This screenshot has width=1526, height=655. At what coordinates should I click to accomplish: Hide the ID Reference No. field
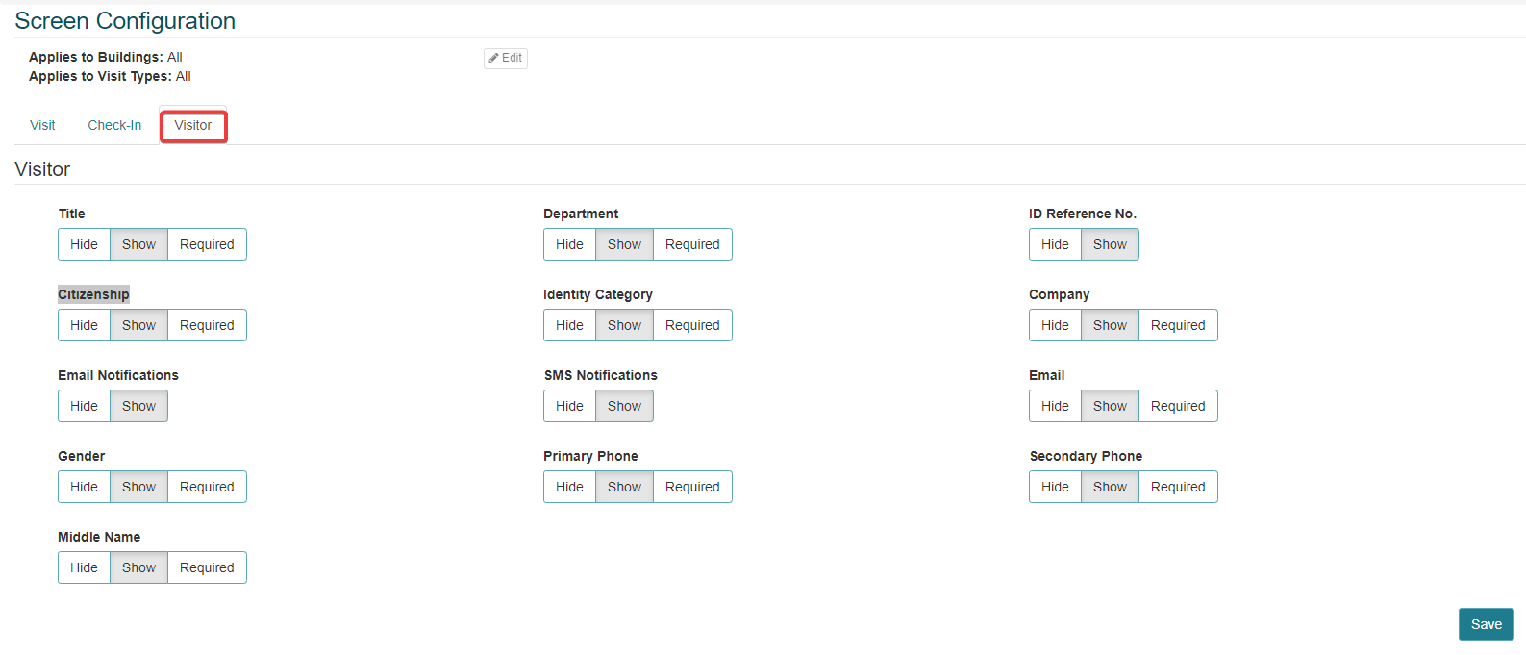1055,244
